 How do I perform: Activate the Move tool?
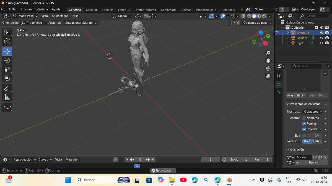[7, 52]
